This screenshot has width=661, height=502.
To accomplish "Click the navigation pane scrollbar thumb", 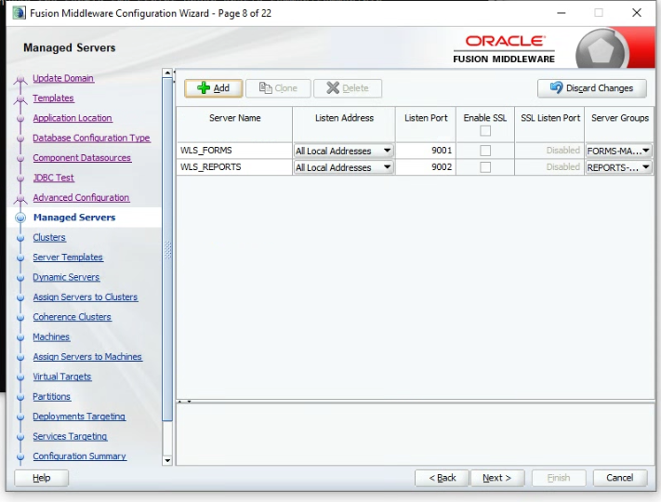I will pyautogui.click(x=167, y=249).
